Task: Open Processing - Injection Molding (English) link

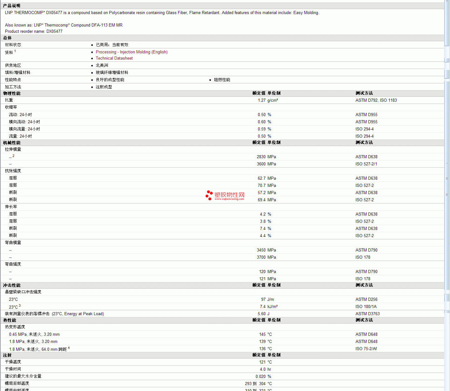Action: point(132,52)
